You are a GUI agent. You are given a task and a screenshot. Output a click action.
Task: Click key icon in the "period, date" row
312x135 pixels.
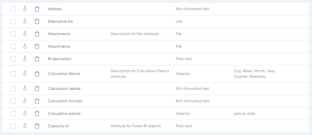[x=25, y=114]
